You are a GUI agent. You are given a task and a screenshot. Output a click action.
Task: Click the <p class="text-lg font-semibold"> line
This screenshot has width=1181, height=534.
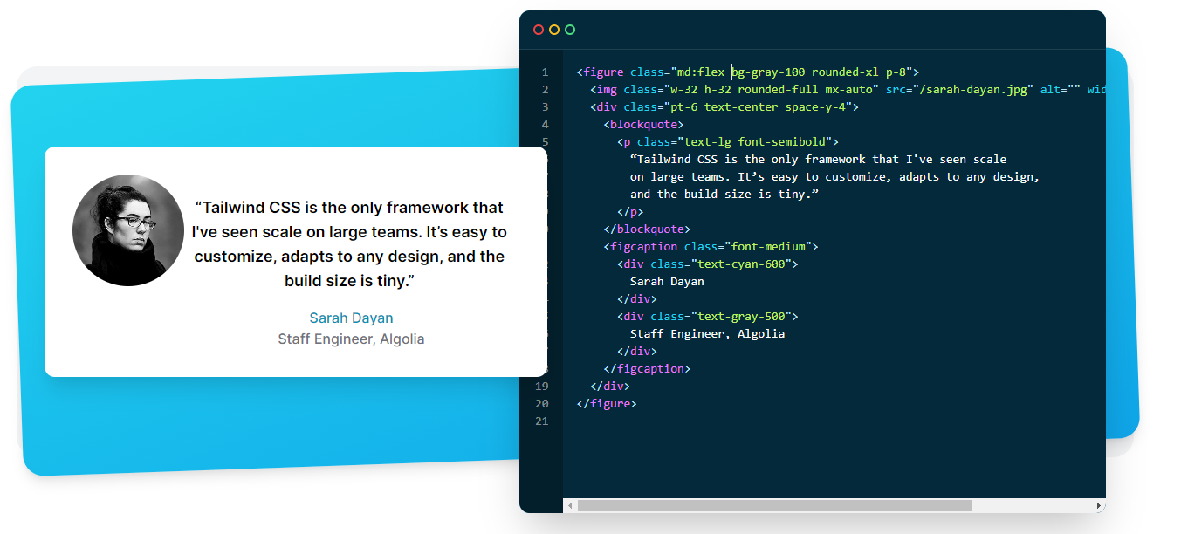pos(728,142)
